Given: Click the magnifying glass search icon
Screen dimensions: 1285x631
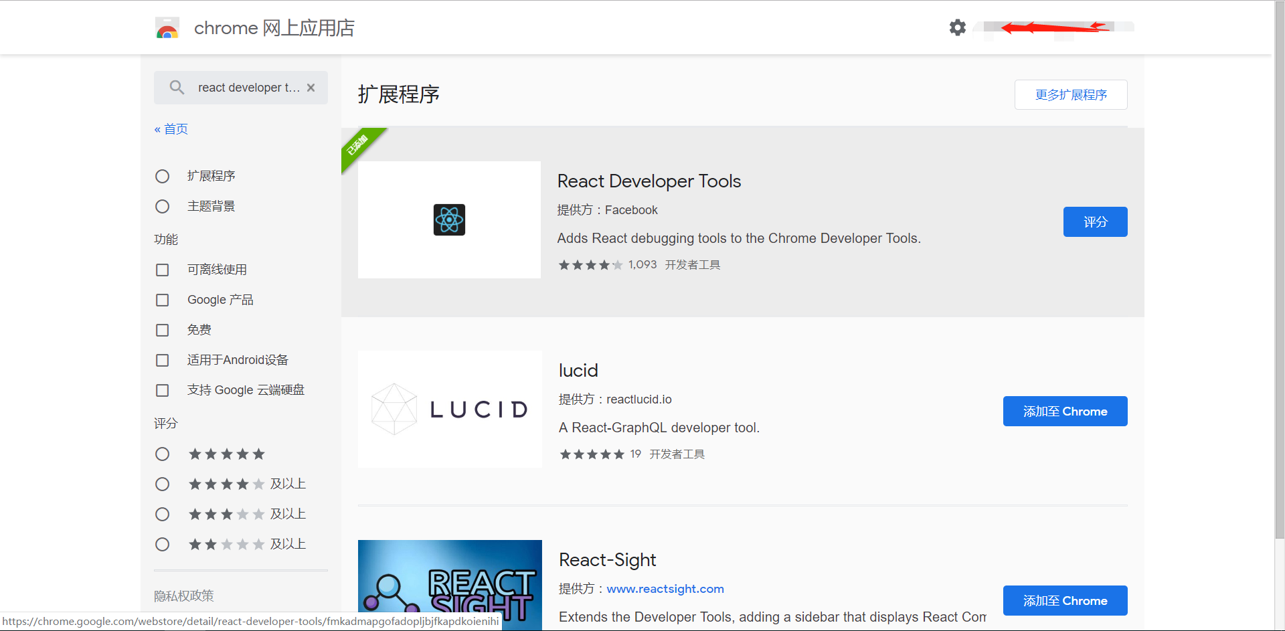Looking at the screenshot, I should [177, 88].
